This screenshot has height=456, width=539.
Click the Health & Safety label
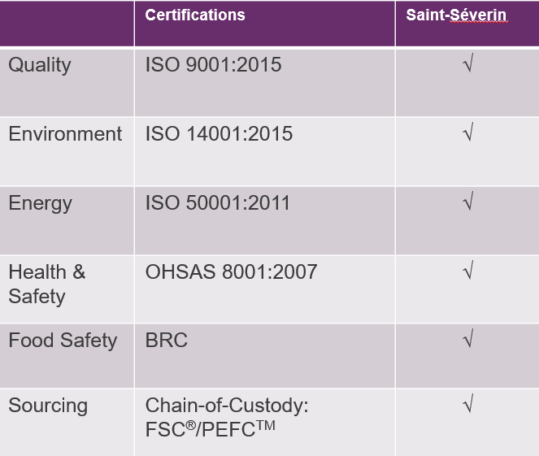[x=47, y=284]
